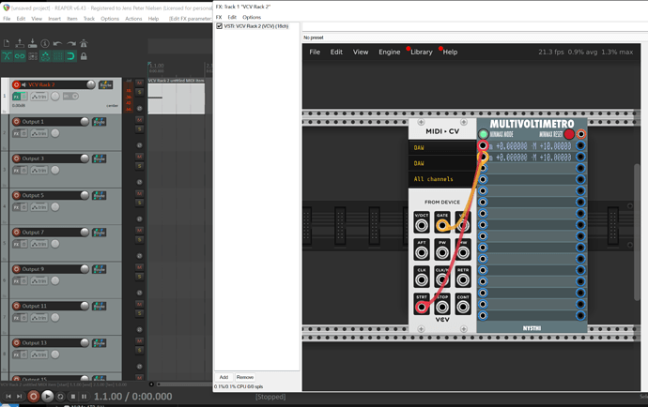Open the All channels dropdown on MIDI-CV
Screen dimensions: 648x407
point(442,179)
